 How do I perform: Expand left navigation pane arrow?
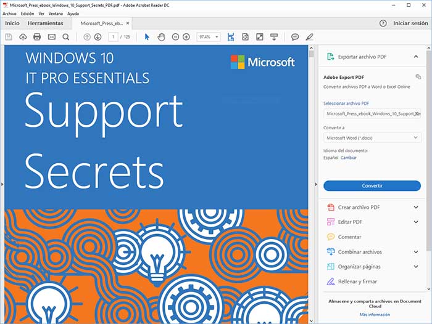[x=2, y=184]
